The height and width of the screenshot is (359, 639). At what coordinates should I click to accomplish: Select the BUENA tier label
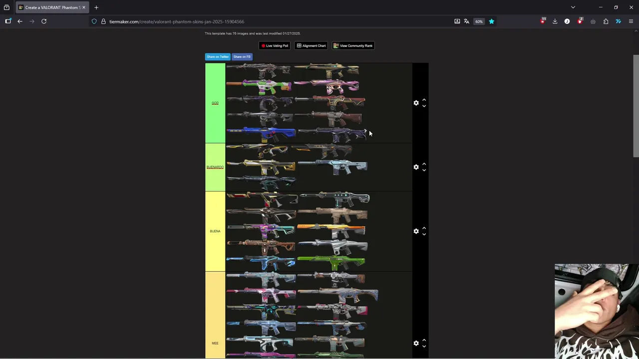[215, 231]
